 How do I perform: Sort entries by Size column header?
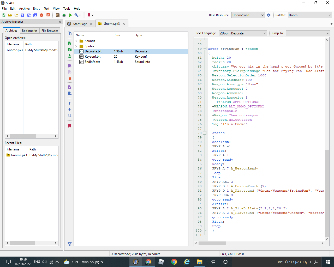tap(123, 35)
